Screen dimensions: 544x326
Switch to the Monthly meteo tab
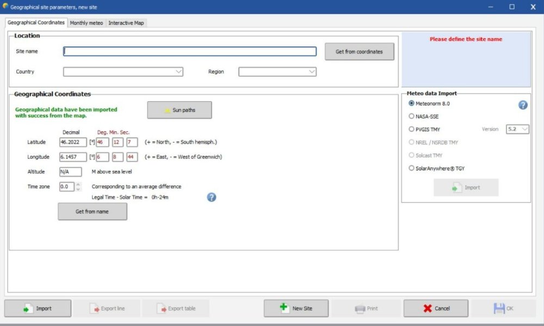pyautogui.click(x=86, y=23)
